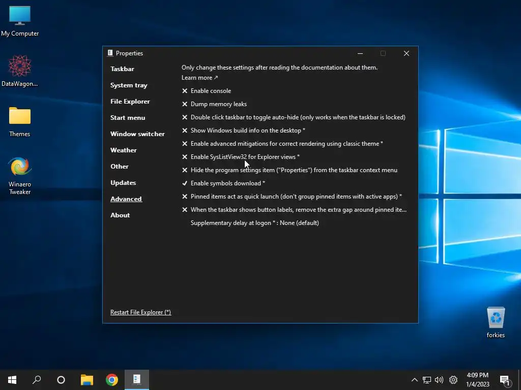This screenshot has width=521, height=390.
Task: Open the Start menu settings section
Action: (x=128, y=118)
